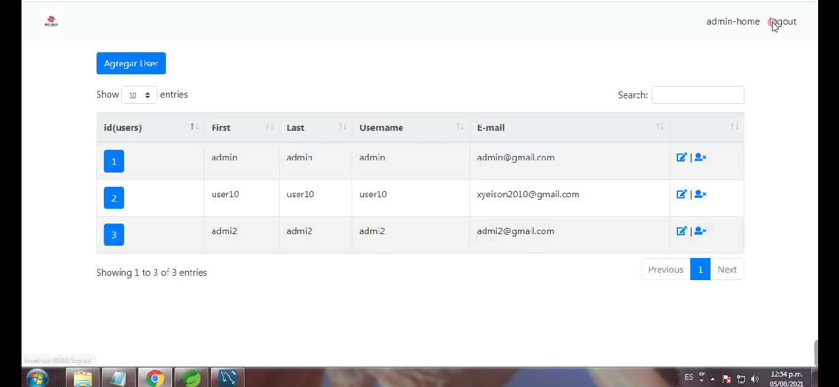Delete the admin account
This screenshot has width=839, height=387.
[700, 157]
